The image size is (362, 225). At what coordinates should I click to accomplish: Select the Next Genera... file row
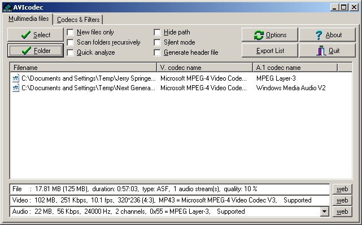point(181,88)
